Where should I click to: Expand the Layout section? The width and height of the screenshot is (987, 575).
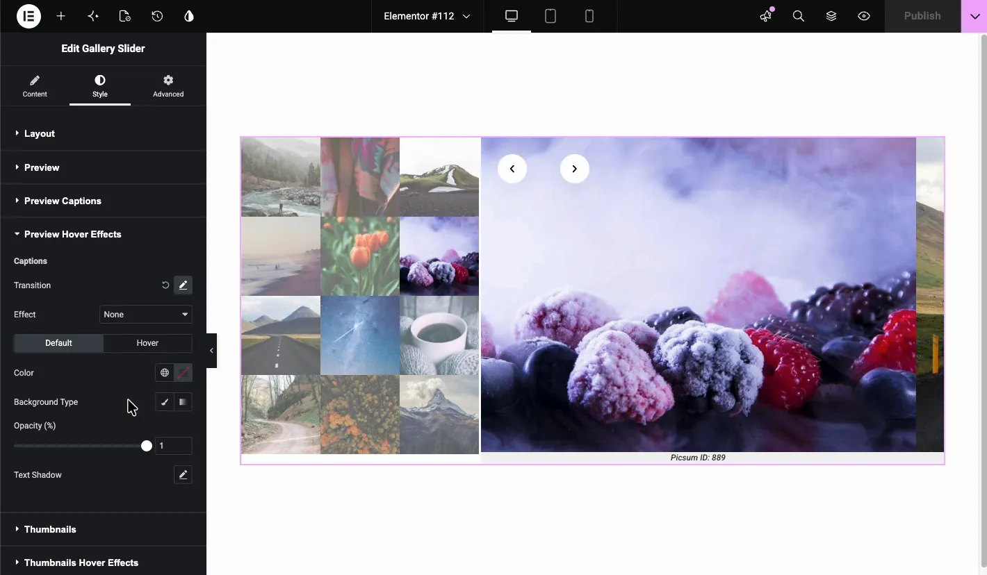click(103, 133)
